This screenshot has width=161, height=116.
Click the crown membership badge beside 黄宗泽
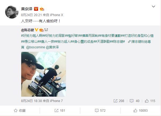[42, 9]
